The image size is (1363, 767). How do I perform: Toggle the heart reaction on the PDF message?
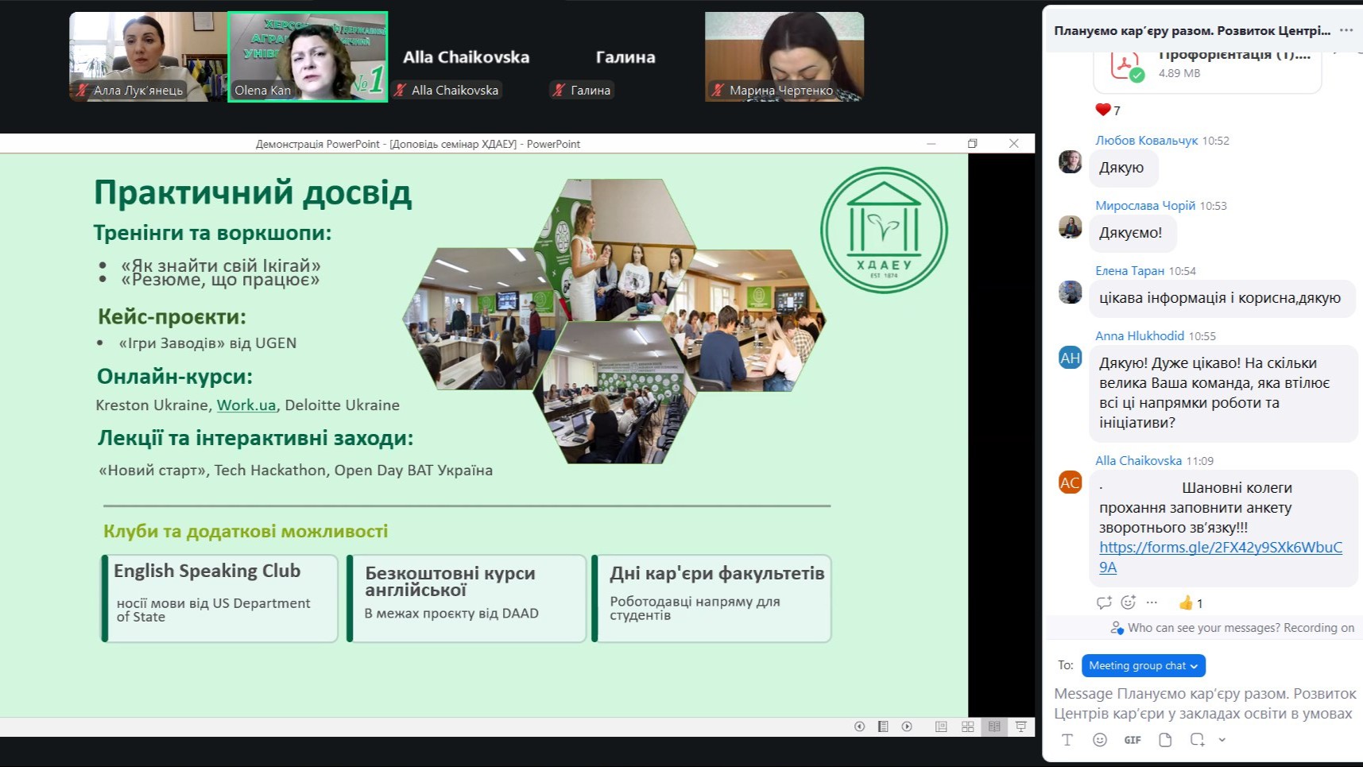pyautogui.click(x=1107, y=110)
